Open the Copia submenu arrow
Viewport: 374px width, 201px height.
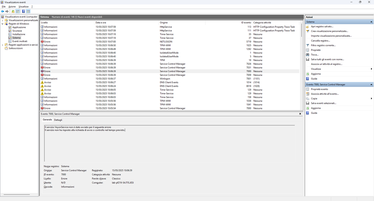371,99
